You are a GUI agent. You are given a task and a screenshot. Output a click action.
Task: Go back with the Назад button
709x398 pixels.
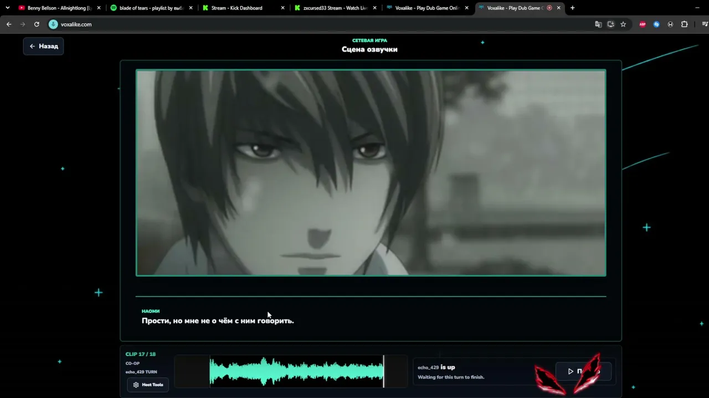(43, 46)
